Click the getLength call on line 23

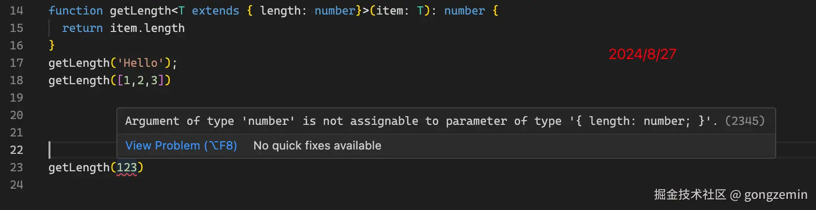click(x=79, y=167)
